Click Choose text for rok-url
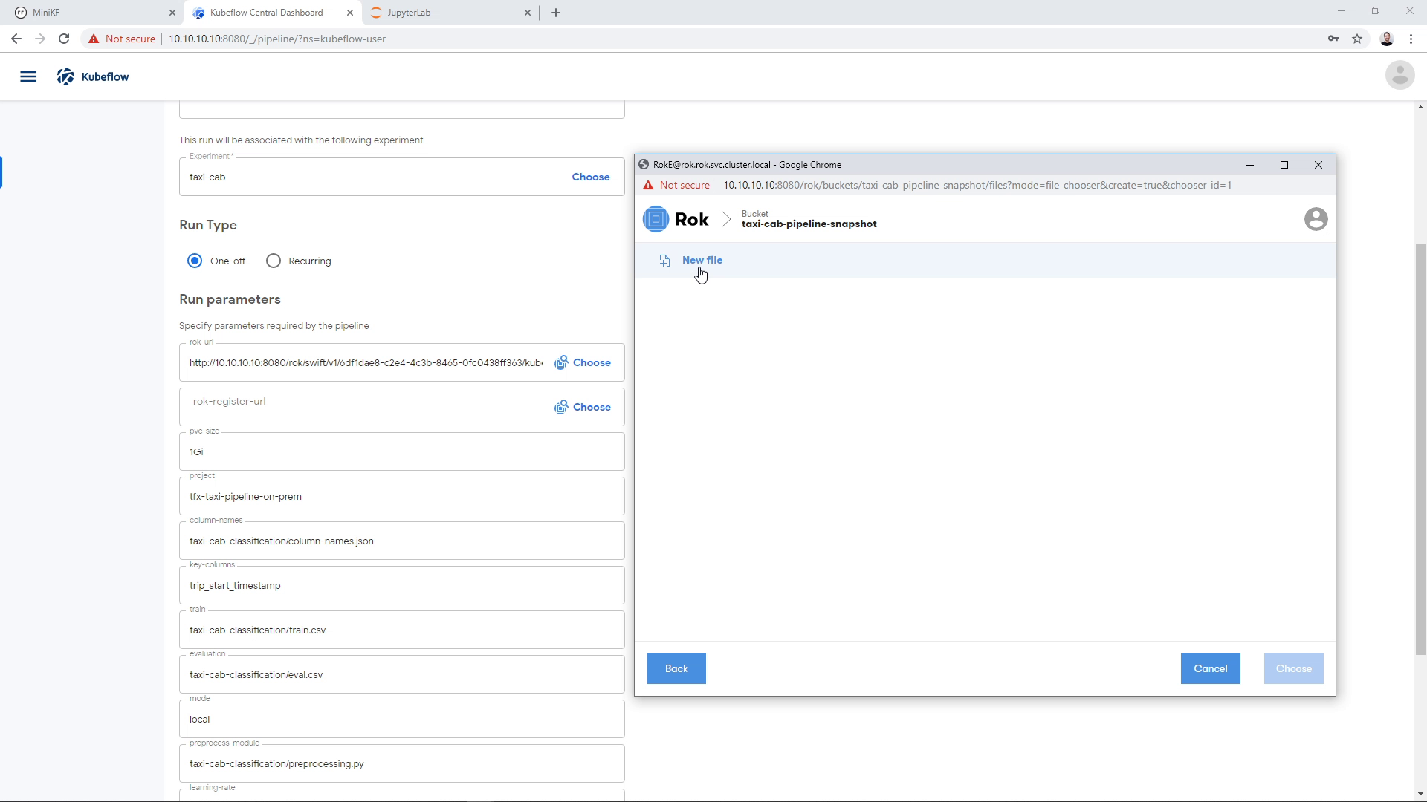 click(592, 362)
